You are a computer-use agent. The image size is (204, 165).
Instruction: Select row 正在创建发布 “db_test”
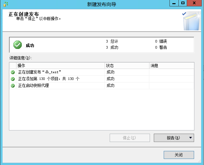[x=102, y=72]
